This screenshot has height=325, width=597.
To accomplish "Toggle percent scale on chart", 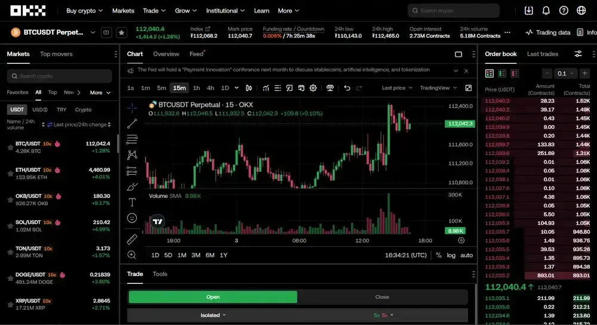I will click(439, 255).
